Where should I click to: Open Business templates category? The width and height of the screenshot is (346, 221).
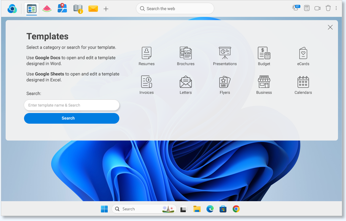click(x=264, y=85)
